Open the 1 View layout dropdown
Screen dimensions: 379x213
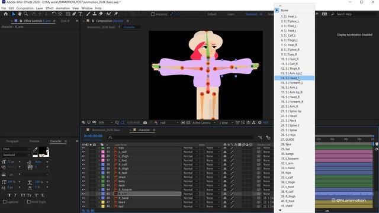click(226, 122)
